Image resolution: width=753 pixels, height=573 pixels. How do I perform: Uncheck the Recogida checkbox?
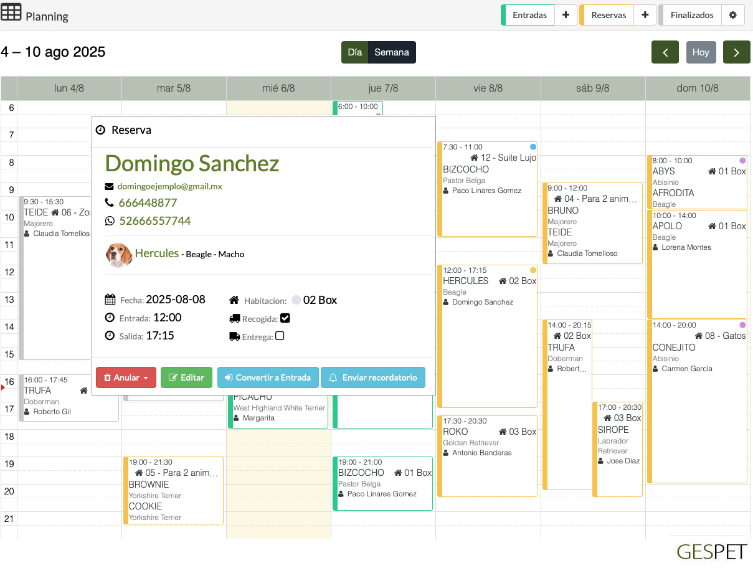coord(285,318)
